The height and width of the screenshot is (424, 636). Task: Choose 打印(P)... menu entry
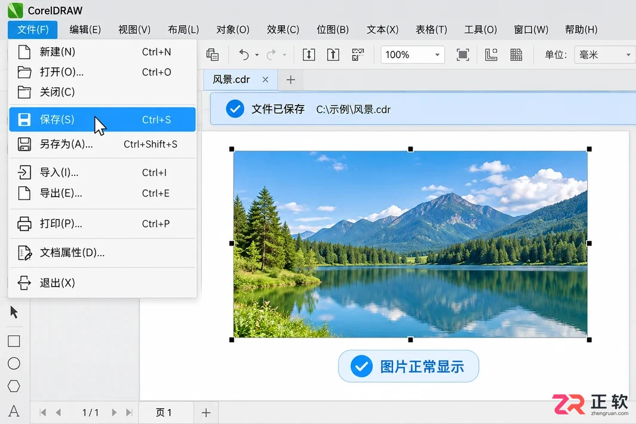coord(102,223)
